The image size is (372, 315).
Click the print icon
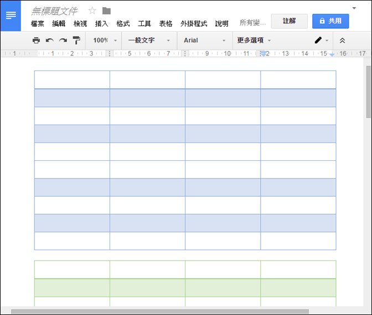[36, 40]
